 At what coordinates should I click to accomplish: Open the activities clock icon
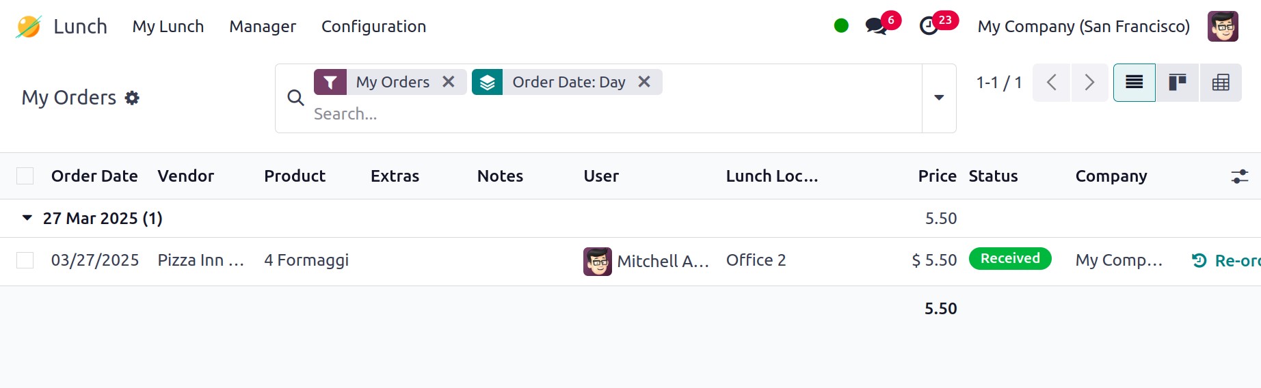929,27
